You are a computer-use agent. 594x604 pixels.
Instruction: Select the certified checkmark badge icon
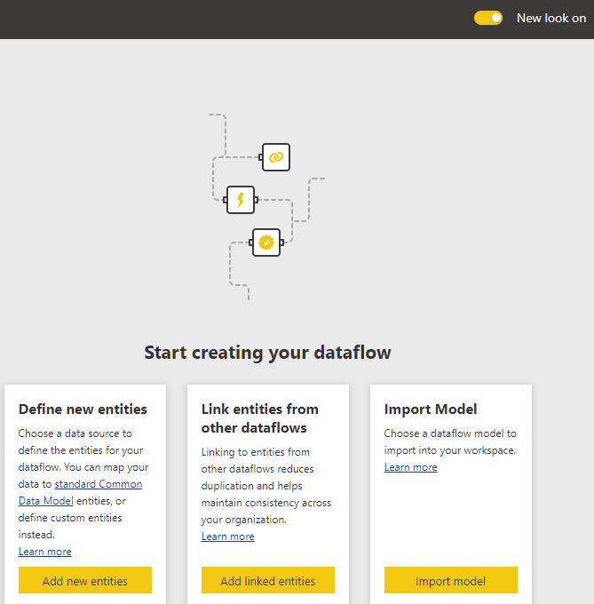pos(266,242)
